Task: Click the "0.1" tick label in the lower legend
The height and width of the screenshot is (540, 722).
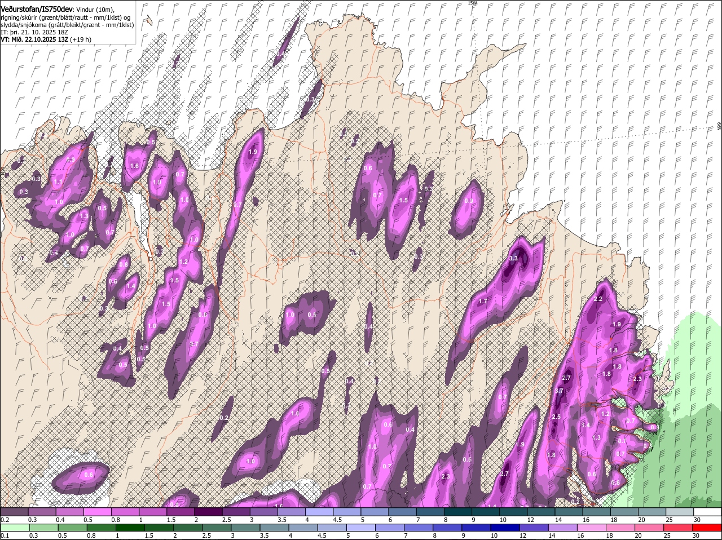Action: pos(5,535)
